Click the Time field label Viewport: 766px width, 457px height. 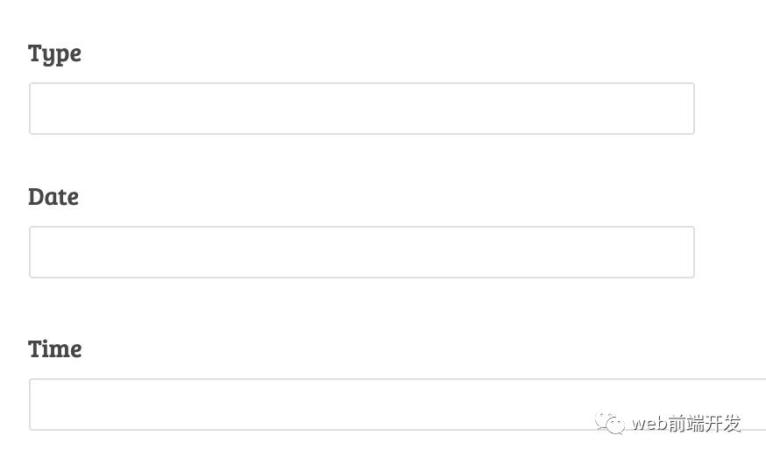click(x=55, y=349)
